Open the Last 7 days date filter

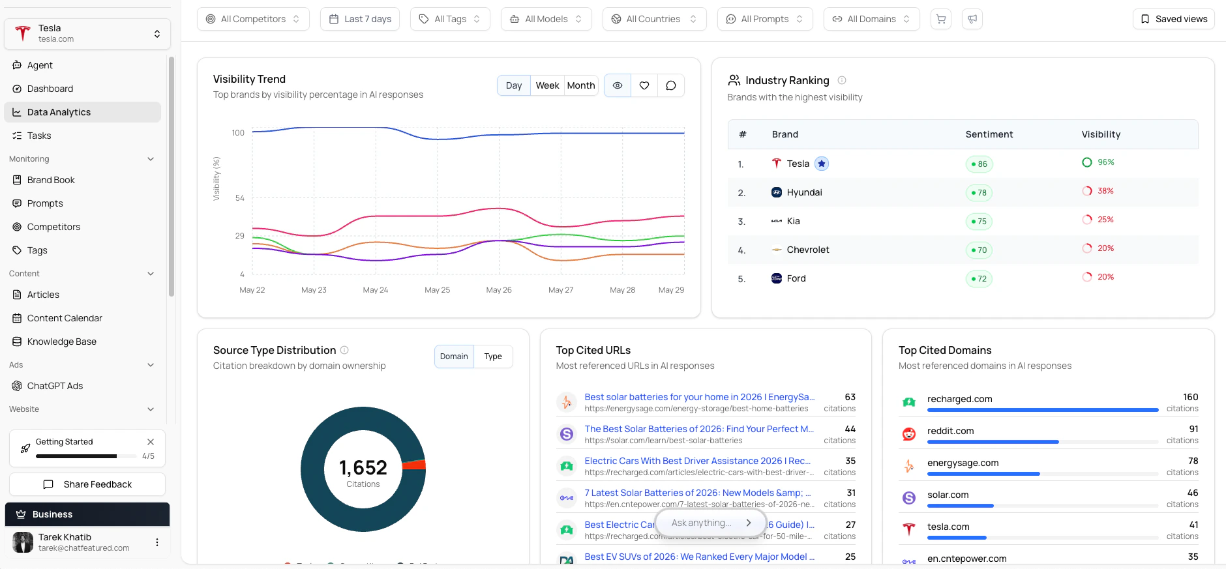pos(360,19)
